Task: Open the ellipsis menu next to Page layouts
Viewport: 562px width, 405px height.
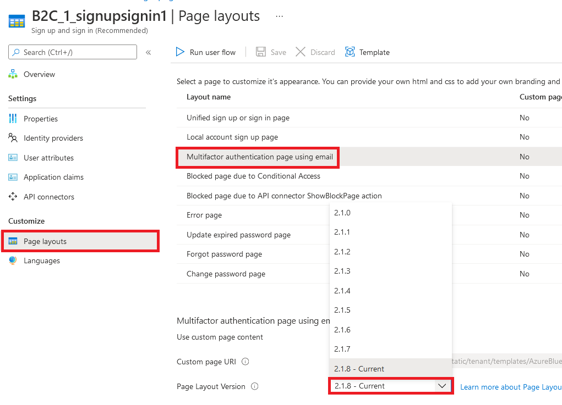Action: point(279,16)
